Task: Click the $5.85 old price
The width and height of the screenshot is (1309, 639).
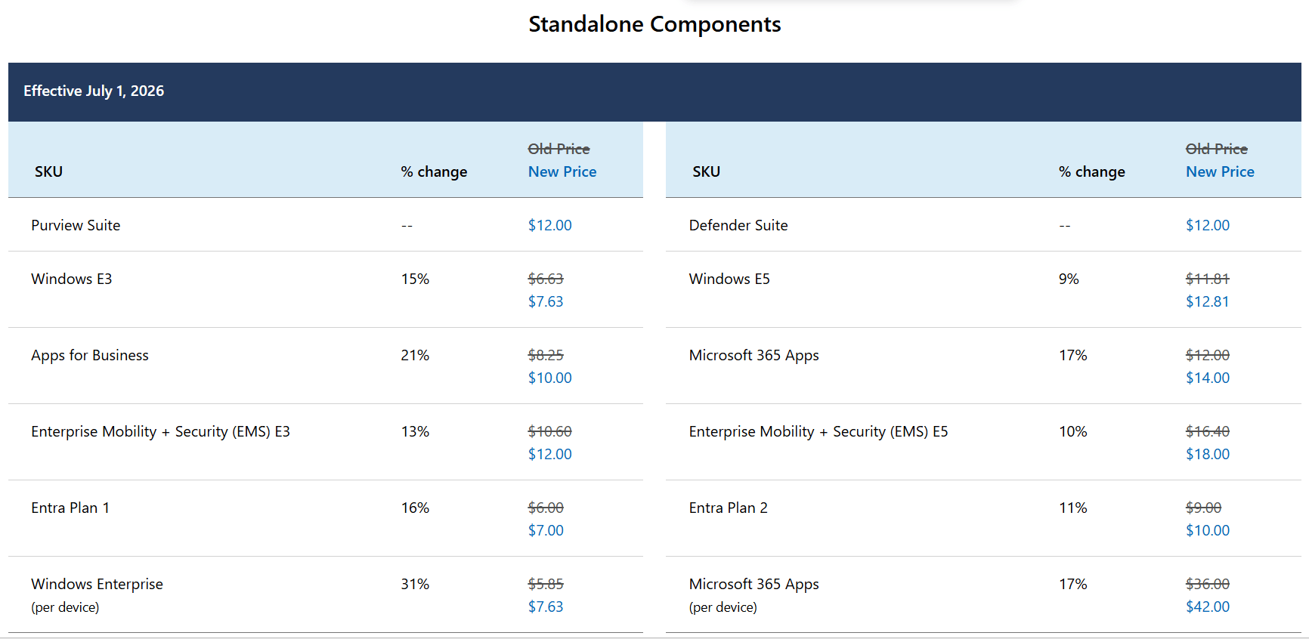Action: click(x=546, y=584)
